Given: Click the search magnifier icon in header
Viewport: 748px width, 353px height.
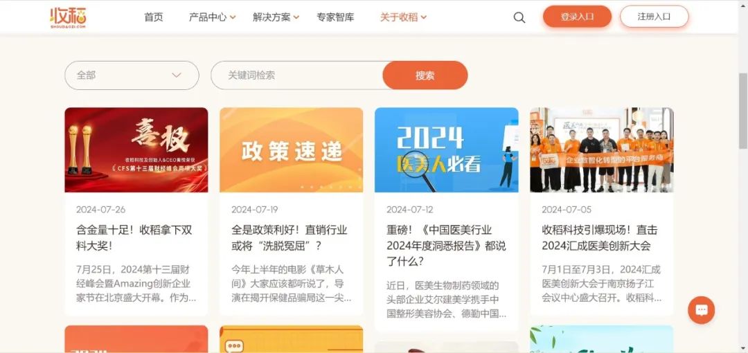Looking at the screenshot, I should (x=519, y=18).
